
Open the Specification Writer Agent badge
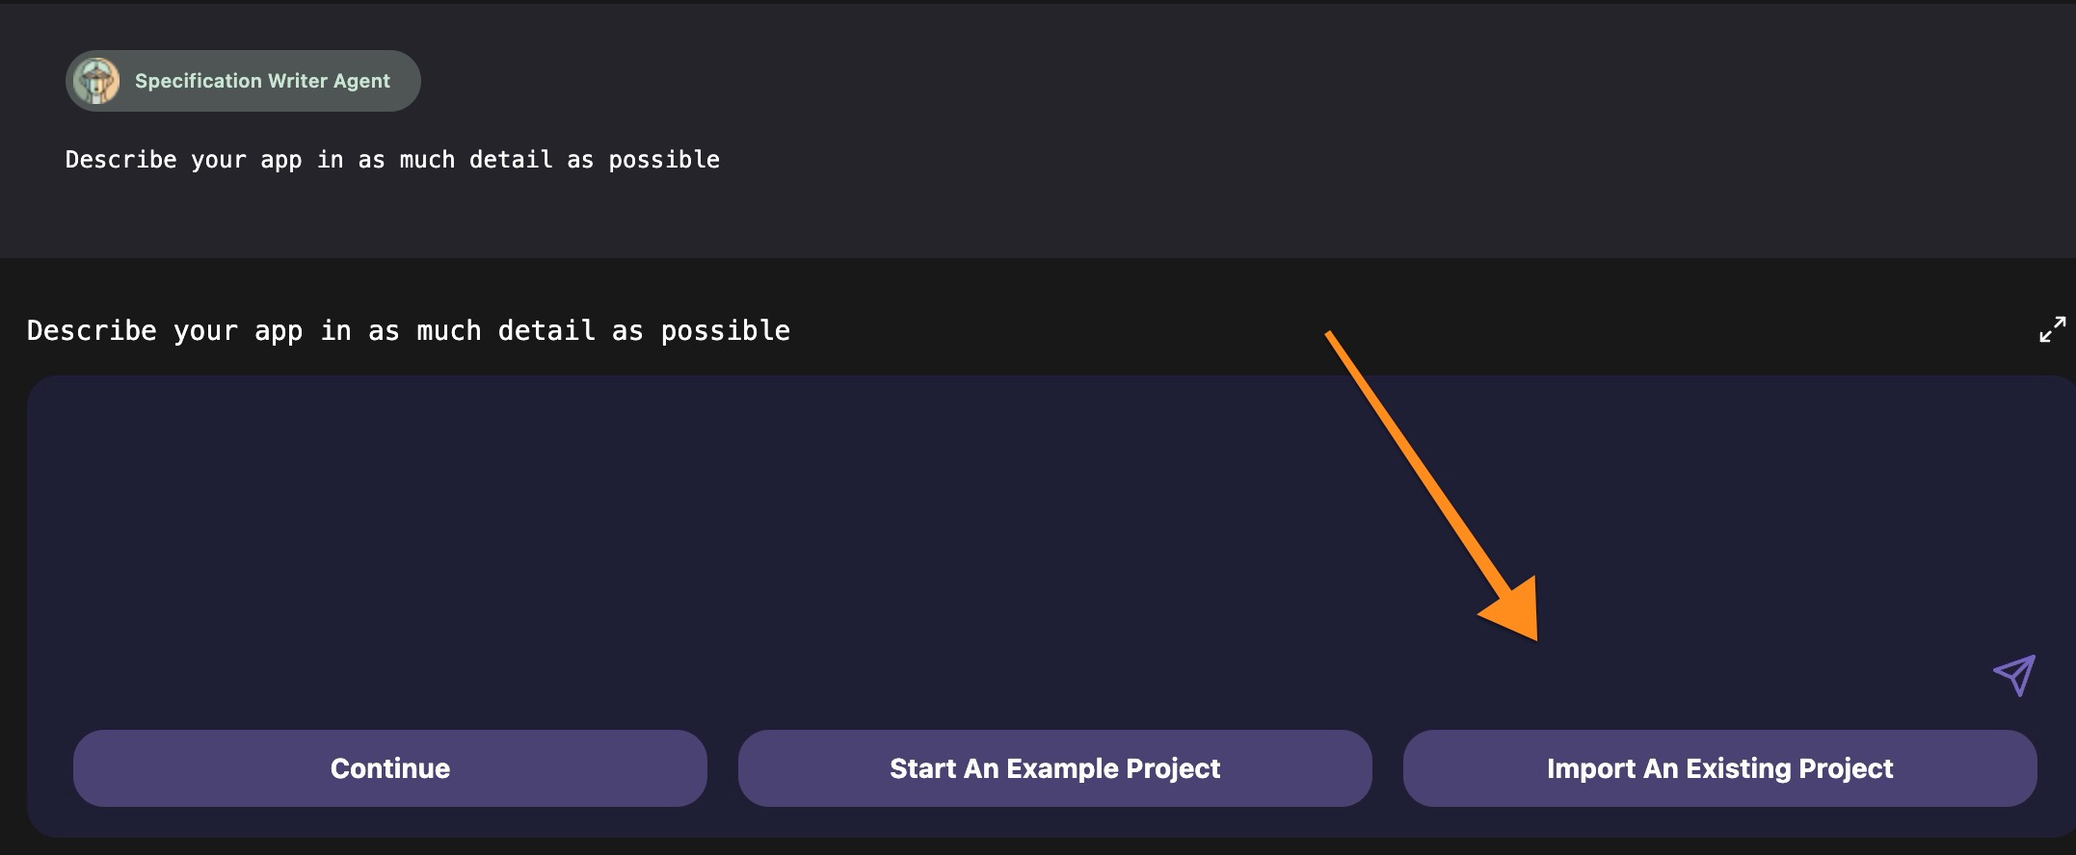[x=243, y=81]
